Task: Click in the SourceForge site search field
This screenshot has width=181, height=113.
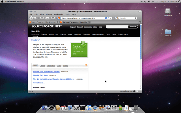Action: [117, 27]
